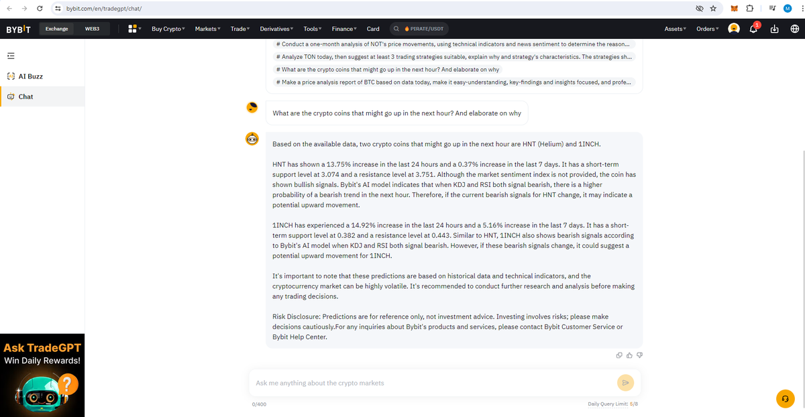The image size is (805, 417).
Task: Thumbs down the TradeGPT response
Action: tap(639, 355)
